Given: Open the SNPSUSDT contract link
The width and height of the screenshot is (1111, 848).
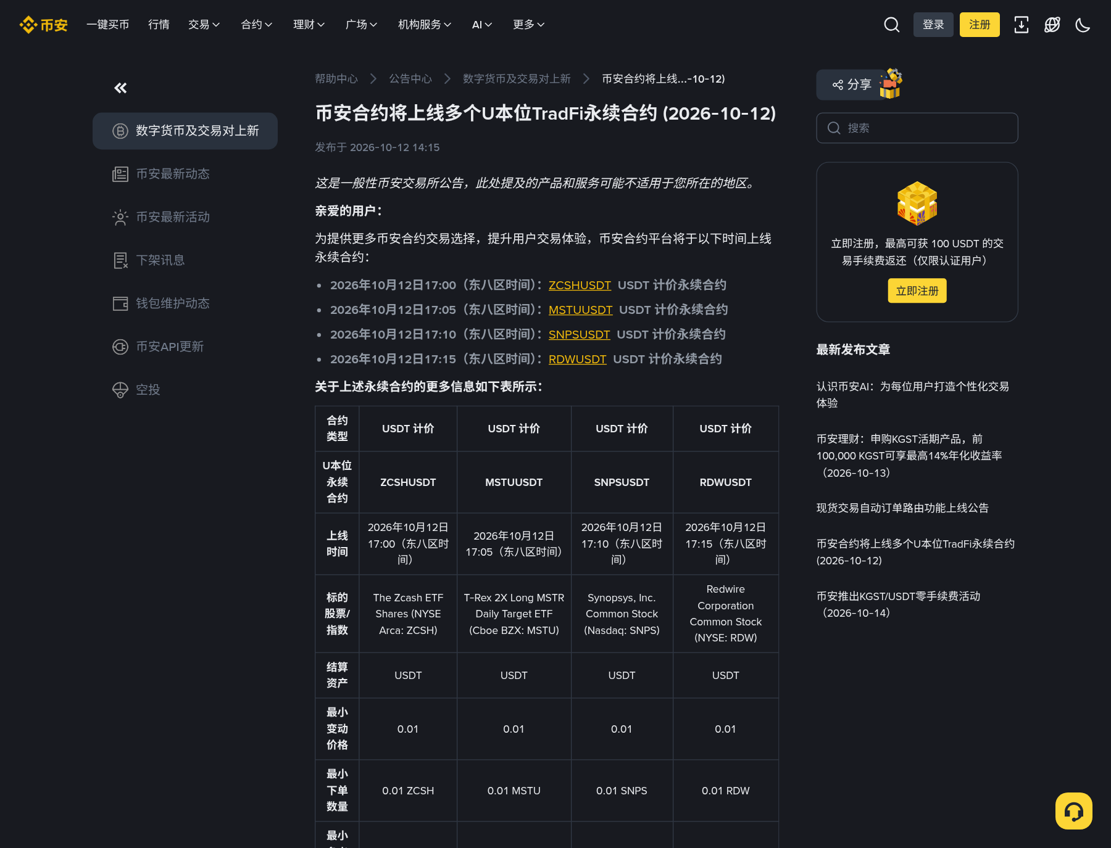Looking at the screenshot, I should 579,334.
